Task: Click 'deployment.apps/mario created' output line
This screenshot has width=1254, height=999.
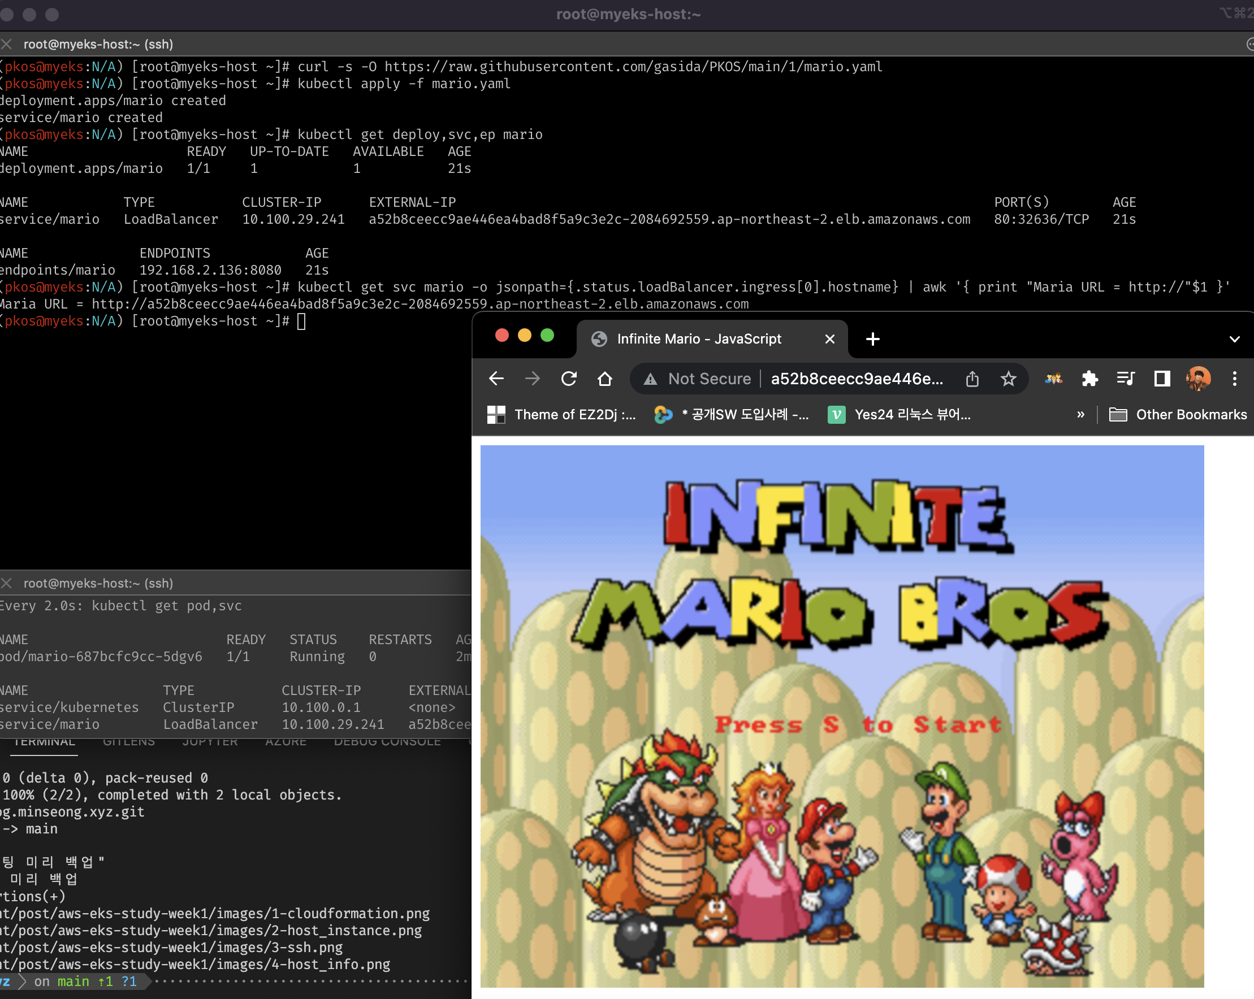Action: (113, 101)
